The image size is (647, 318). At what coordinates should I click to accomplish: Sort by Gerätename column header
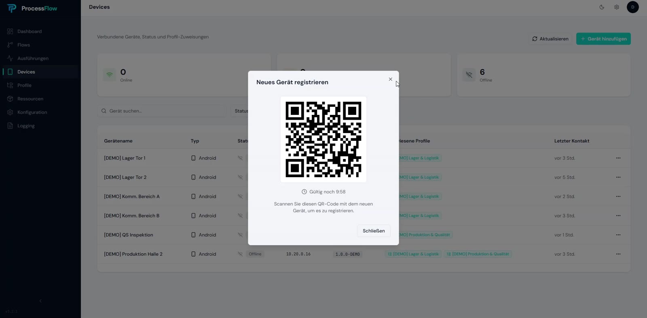click(x=118, y=141)
